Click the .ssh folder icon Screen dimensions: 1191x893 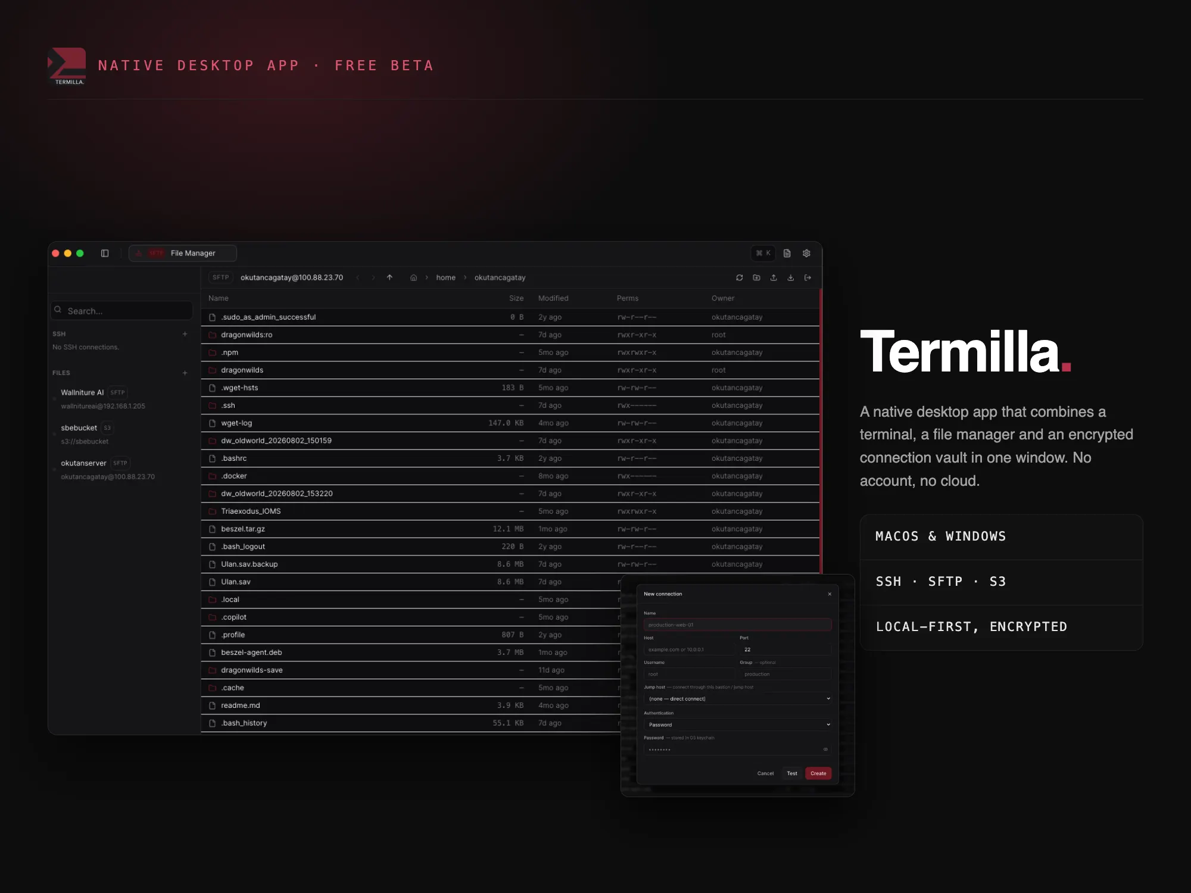[x=212, y=405]
